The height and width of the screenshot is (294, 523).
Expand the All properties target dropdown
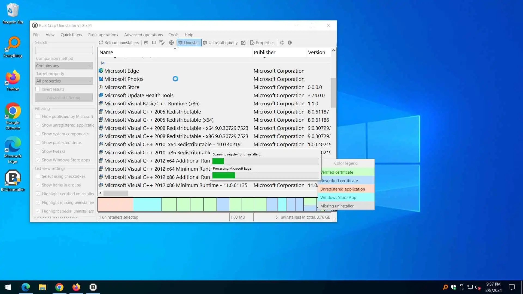[64, 81]
